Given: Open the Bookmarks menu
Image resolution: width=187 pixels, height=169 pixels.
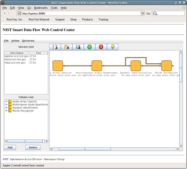Looking at the screenshot, I should click(x=41, y=8).
